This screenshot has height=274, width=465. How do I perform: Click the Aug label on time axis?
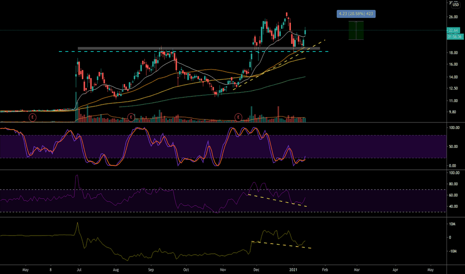(116, 270)
